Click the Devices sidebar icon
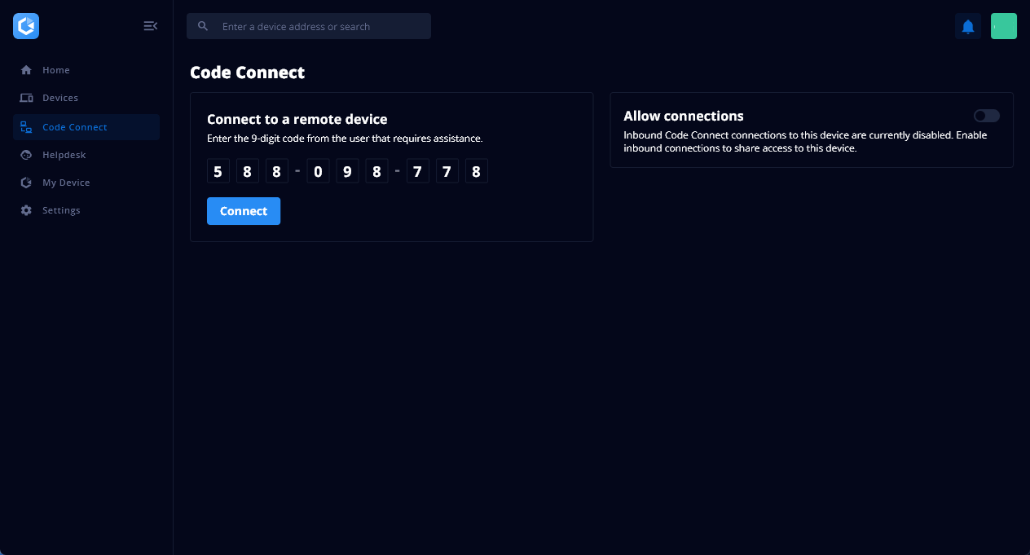1030x555 pixels. pyautogui.click(x=26, y=98)
